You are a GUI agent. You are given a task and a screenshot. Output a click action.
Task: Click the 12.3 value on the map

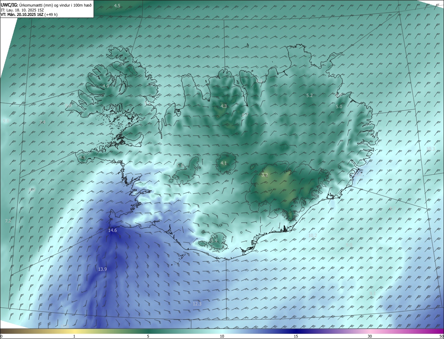click(197, 304)
